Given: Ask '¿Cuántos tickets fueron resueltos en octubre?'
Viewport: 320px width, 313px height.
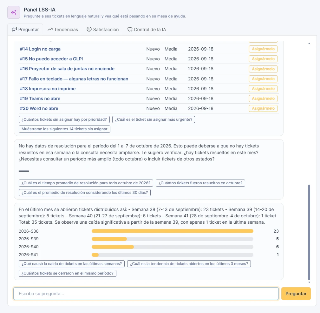Looking at the screenshot, I should point(200,183).
